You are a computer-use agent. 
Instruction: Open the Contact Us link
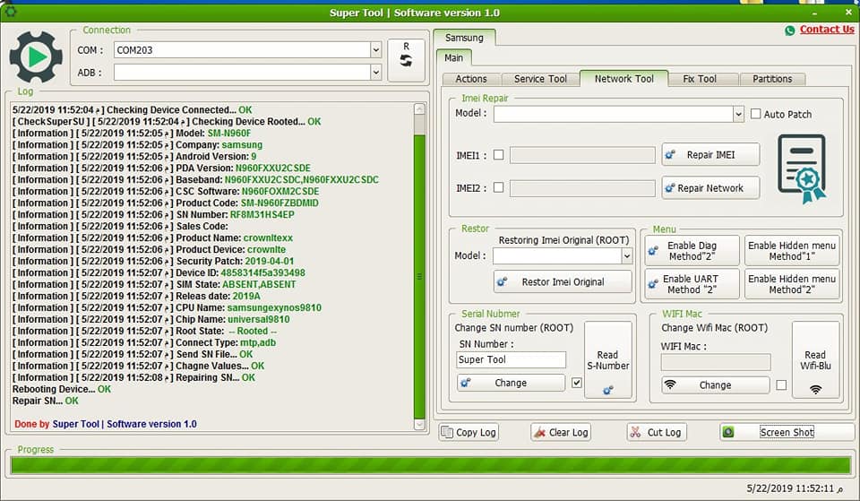click(827, 30)
